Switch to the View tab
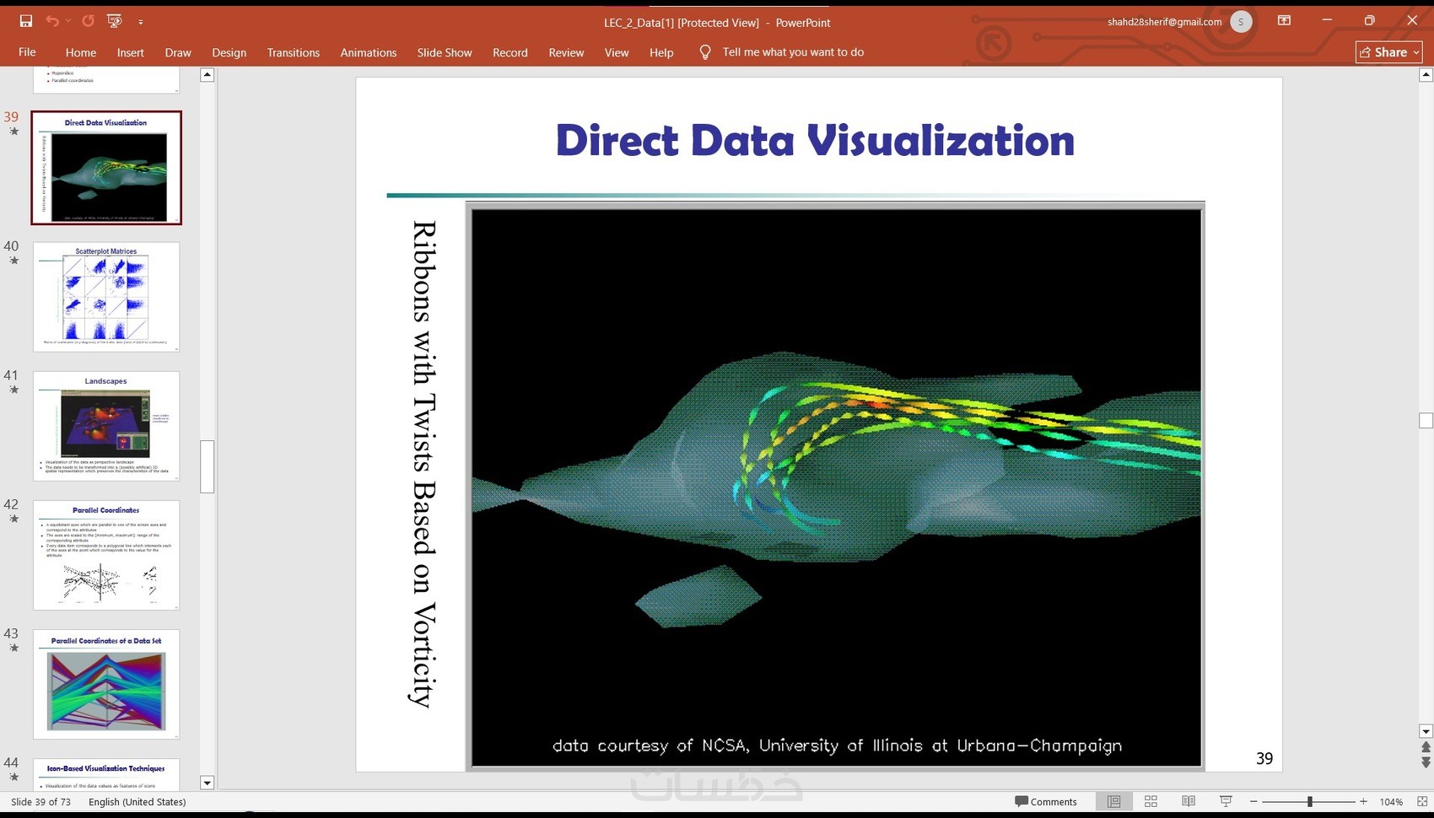Viewport: 1434px width, 818px height. [617, 52]
